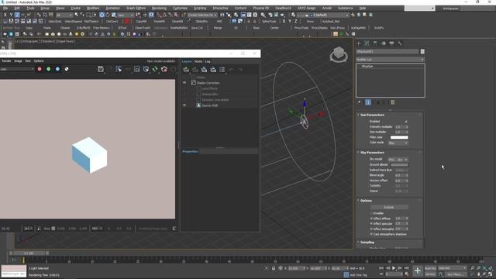
Task: Toggle blue channel in frame buffer
Action: pyautogui.click(x=57, y=69)
